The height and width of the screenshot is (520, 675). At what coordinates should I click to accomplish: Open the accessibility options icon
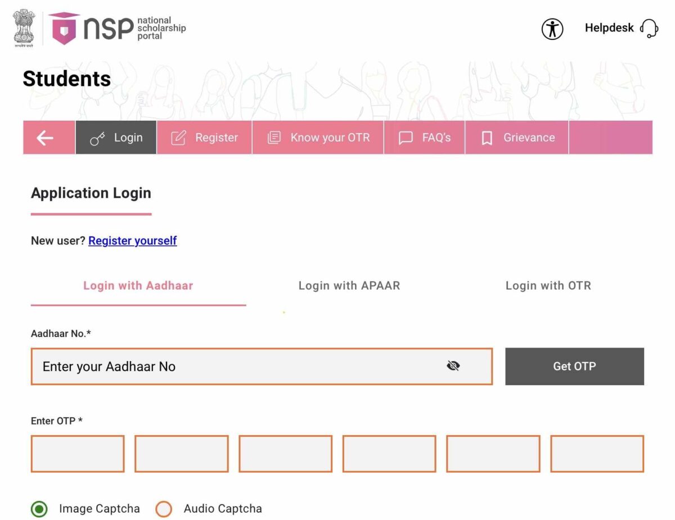coord(552,29)
